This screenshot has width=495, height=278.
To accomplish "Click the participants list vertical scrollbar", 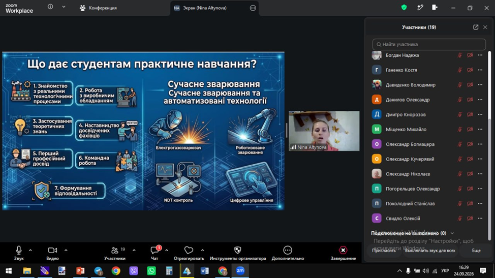I will pos(489,145).
